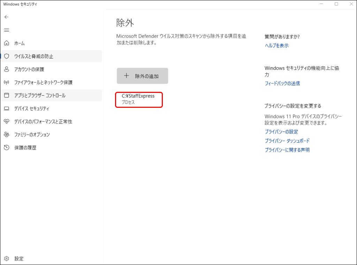The image size is (357, 265).
Task: Click the person icon for account protection
Action: pos(7,69)
